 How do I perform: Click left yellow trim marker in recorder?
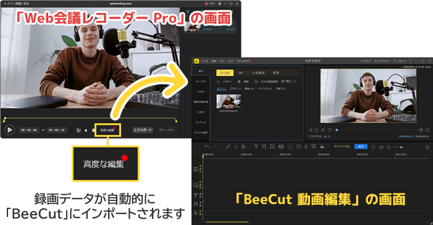coord(4,120)
